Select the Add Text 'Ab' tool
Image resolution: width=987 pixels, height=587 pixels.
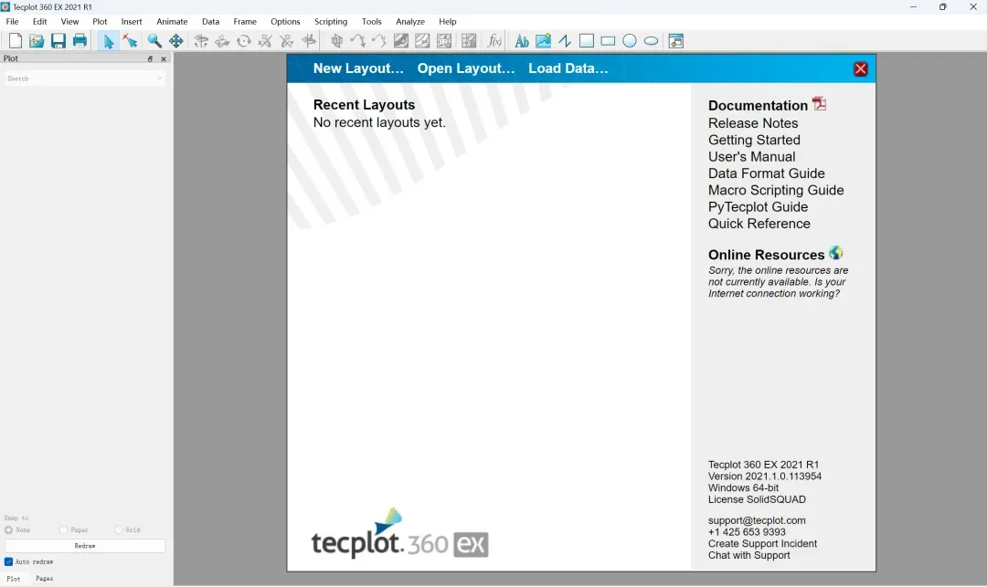pos(521,41)
